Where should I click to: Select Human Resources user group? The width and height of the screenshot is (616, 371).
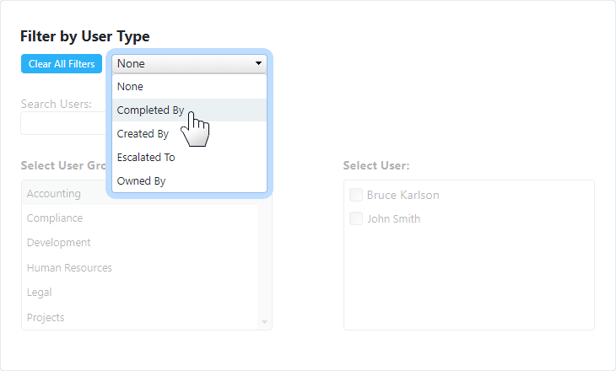[140, 267]
